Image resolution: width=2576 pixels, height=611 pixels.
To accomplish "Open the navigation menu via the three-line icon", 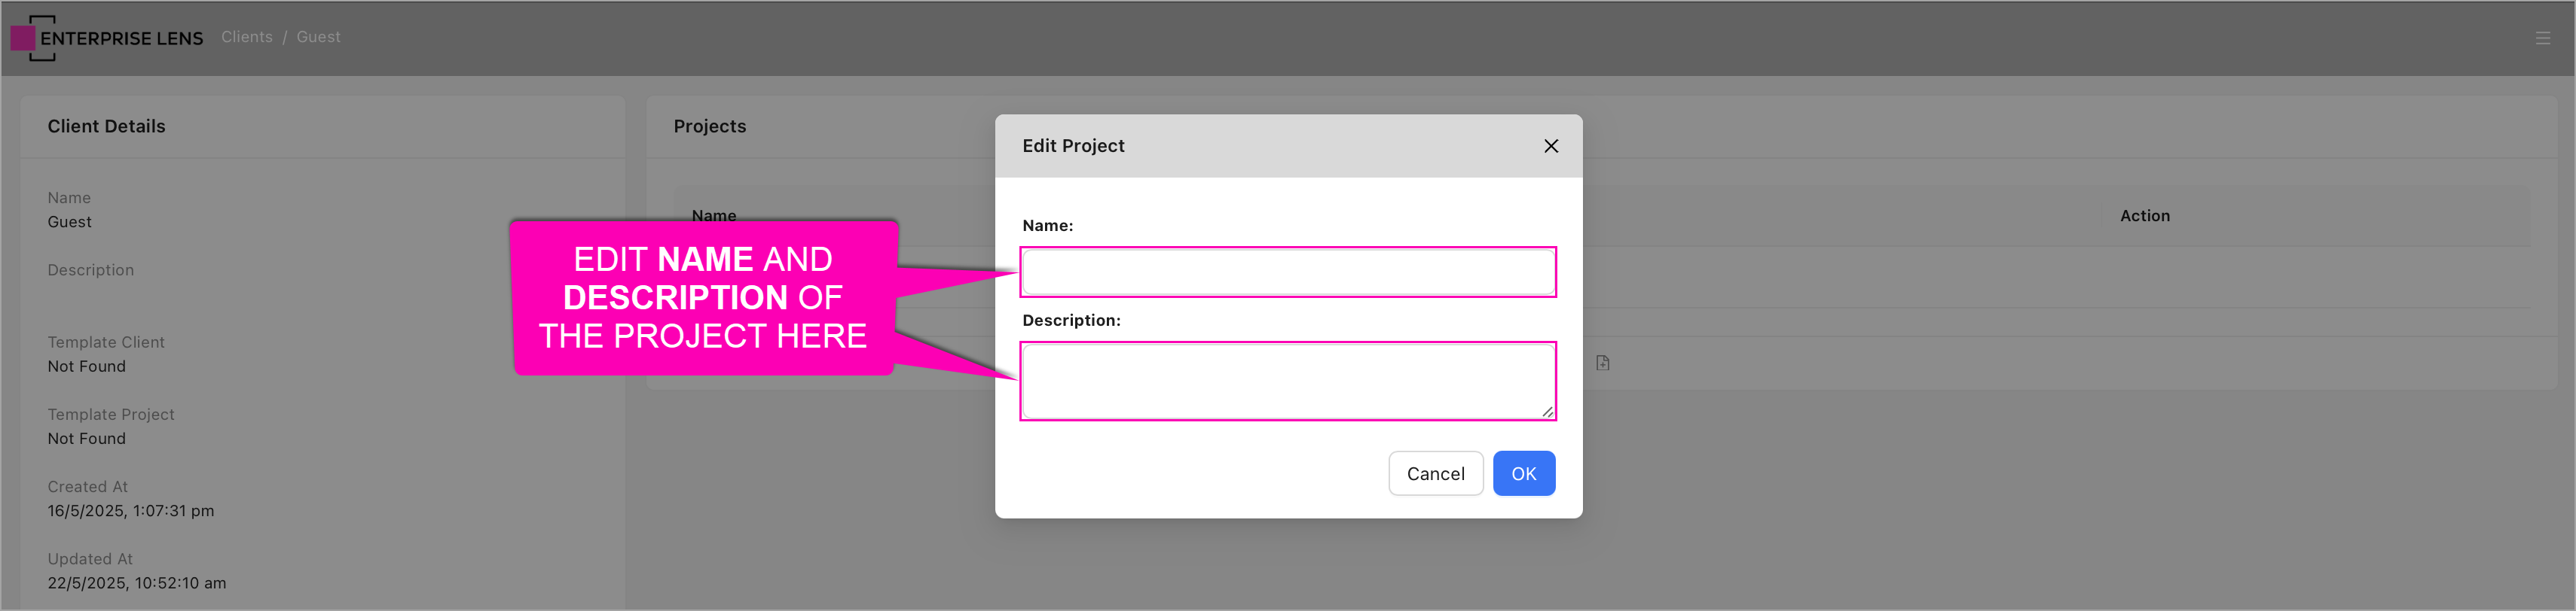I will point(2544,38).
